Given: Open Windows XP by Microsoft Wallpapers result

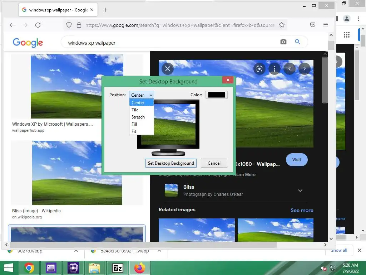Looking at the screenshot, I should click(52, 124).
